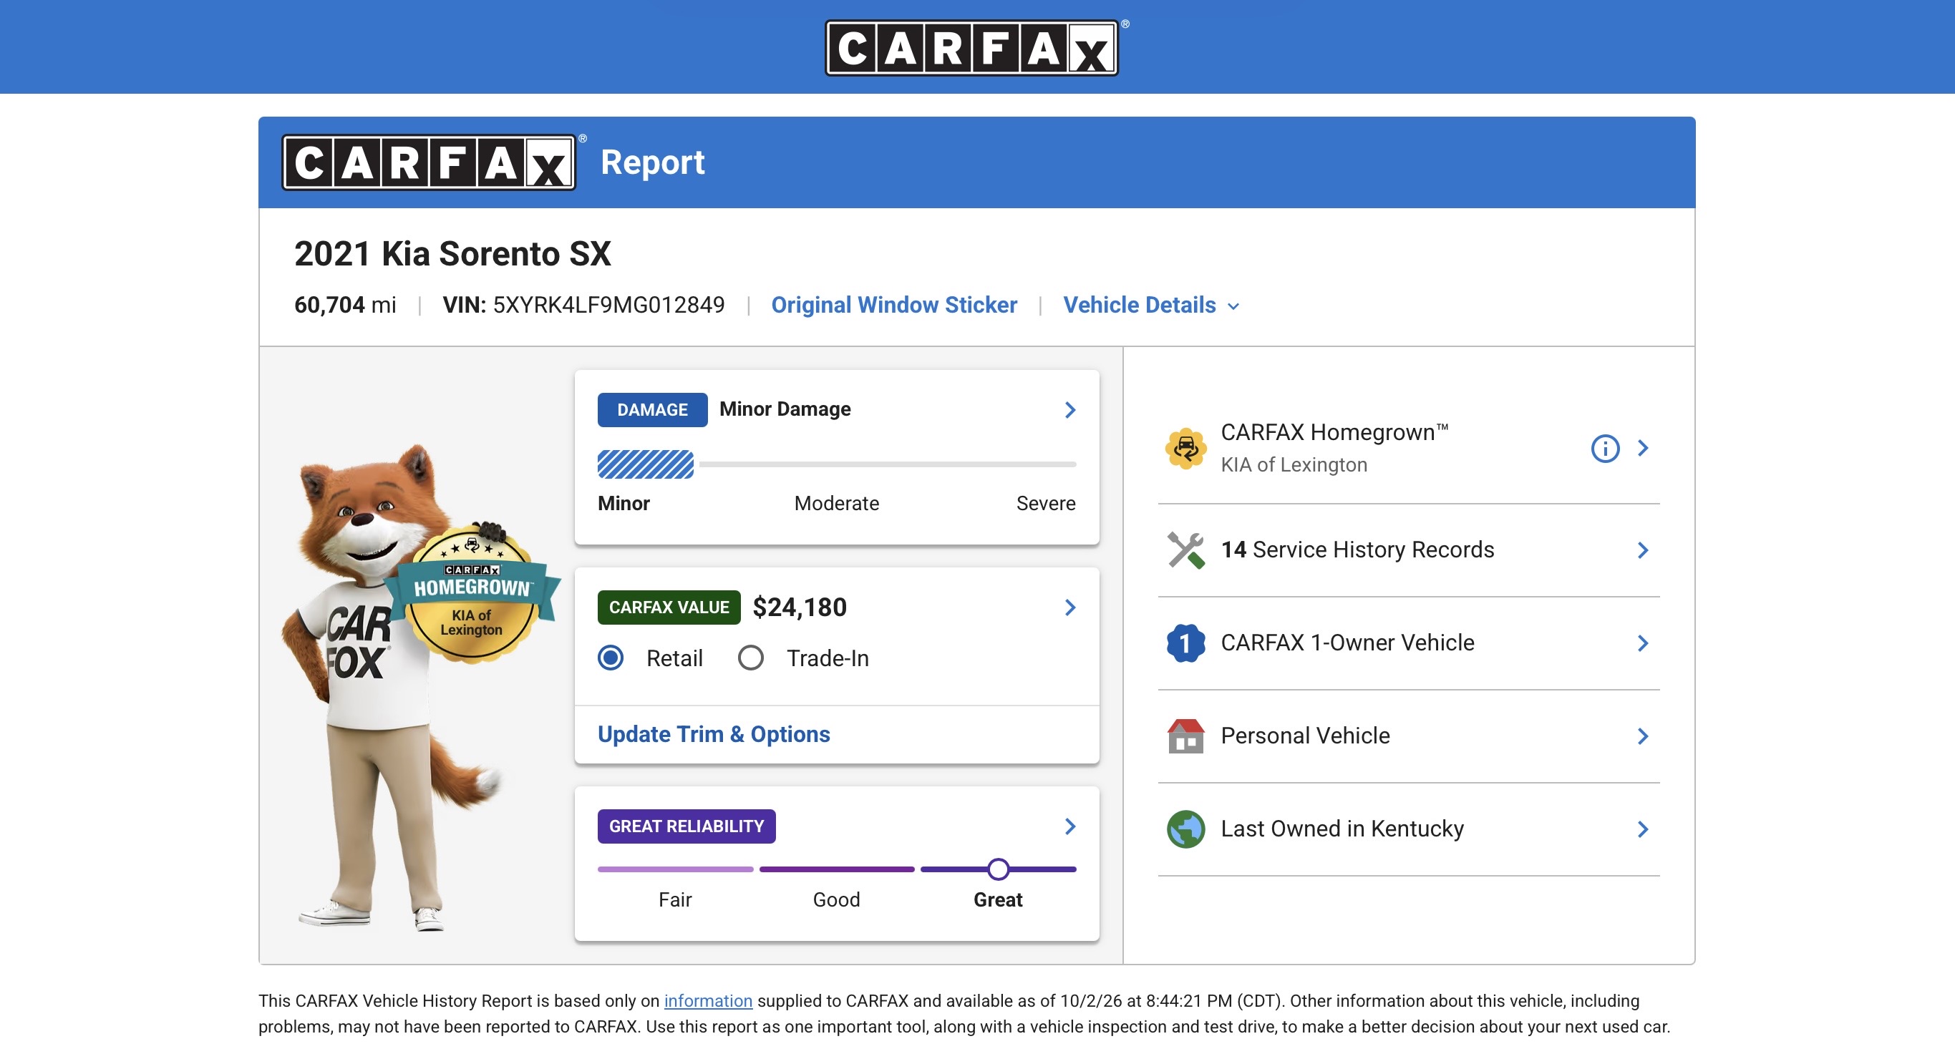Click Update Trim & Options link
Viewport: 1955px width, 1064px height.
point(714,734)
